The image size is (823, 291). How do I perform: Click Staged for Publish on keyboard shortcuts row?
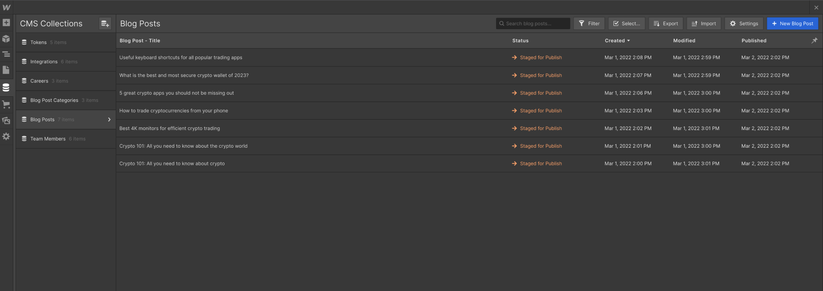537,58
